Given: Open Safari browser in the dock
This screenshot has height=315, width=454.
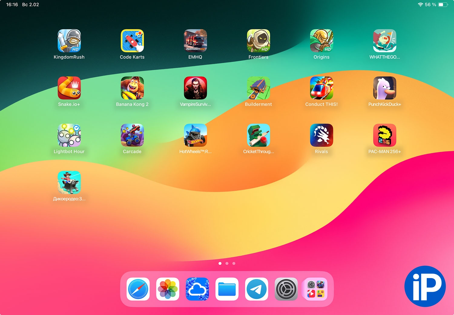Looking at the screenshot, I should click(x=138, y=289).
